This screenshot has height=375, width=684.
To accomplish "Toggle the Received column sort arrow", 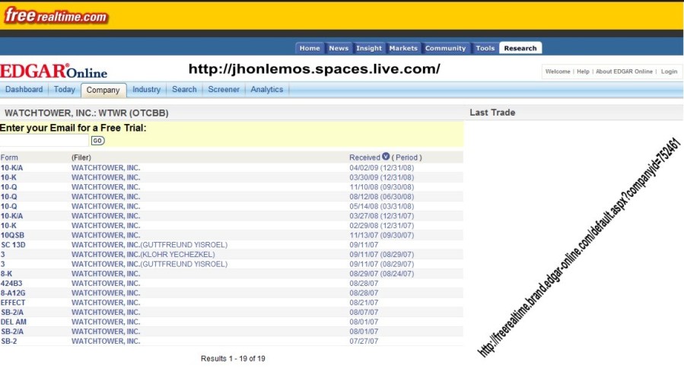I will [386, 157].
